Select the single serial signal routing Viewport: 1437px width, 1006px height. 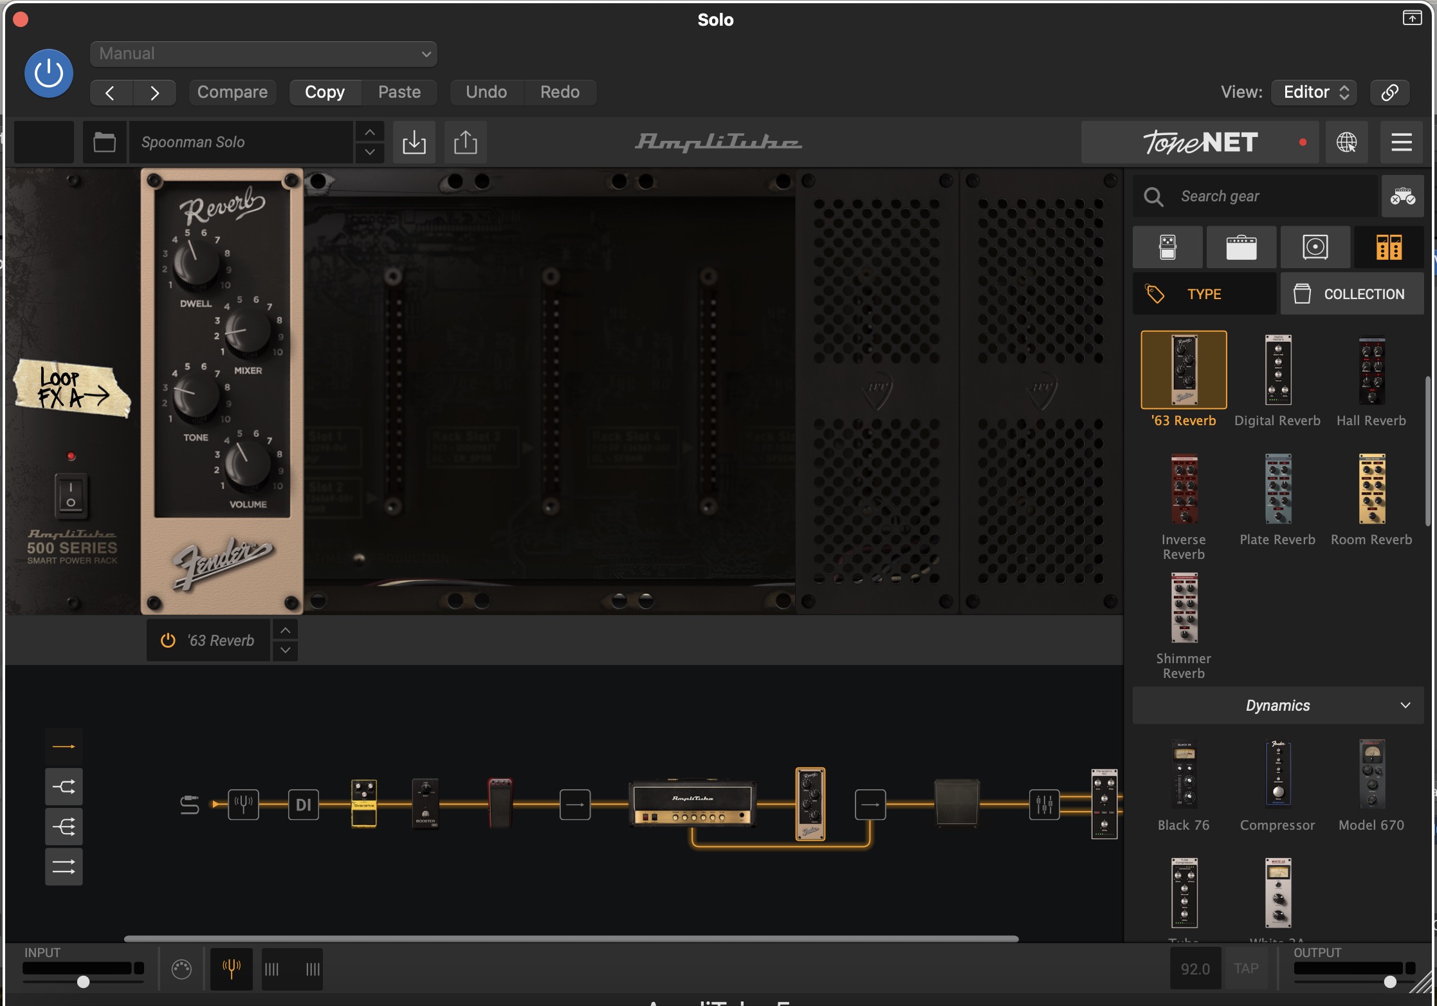point(64,747)
